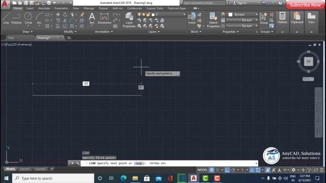Open the Text annotation tool

(92, 18)
